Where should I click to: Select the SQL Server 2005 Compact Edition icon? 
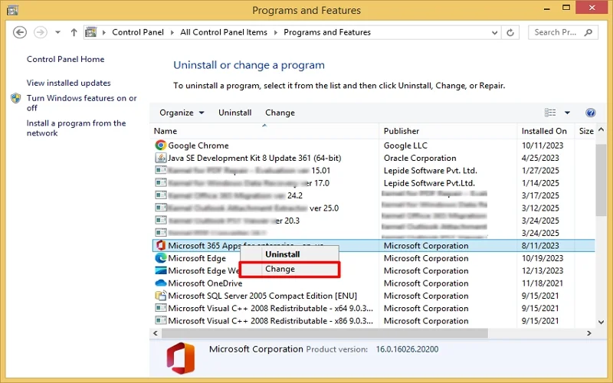pos(160,296)
